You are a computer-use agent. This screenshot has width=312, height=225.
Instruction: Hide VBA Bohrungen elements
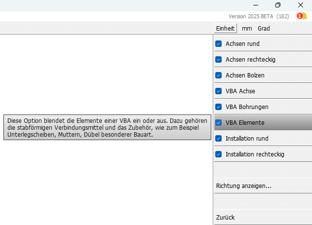(219, 107)
